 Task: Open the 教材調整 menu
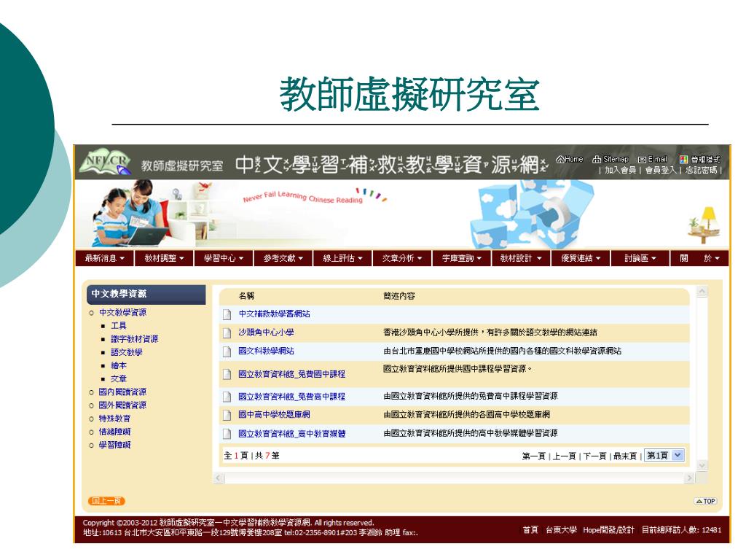(x=164, y=258)
